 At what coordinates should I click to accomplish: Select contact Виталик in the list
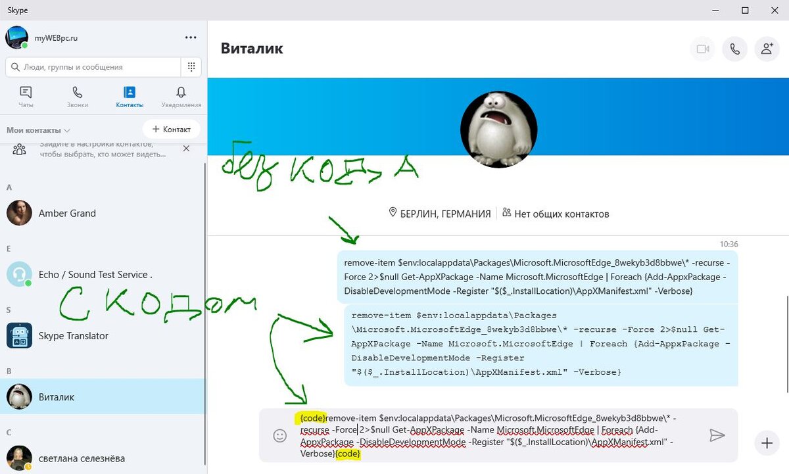tap(103, 397)
